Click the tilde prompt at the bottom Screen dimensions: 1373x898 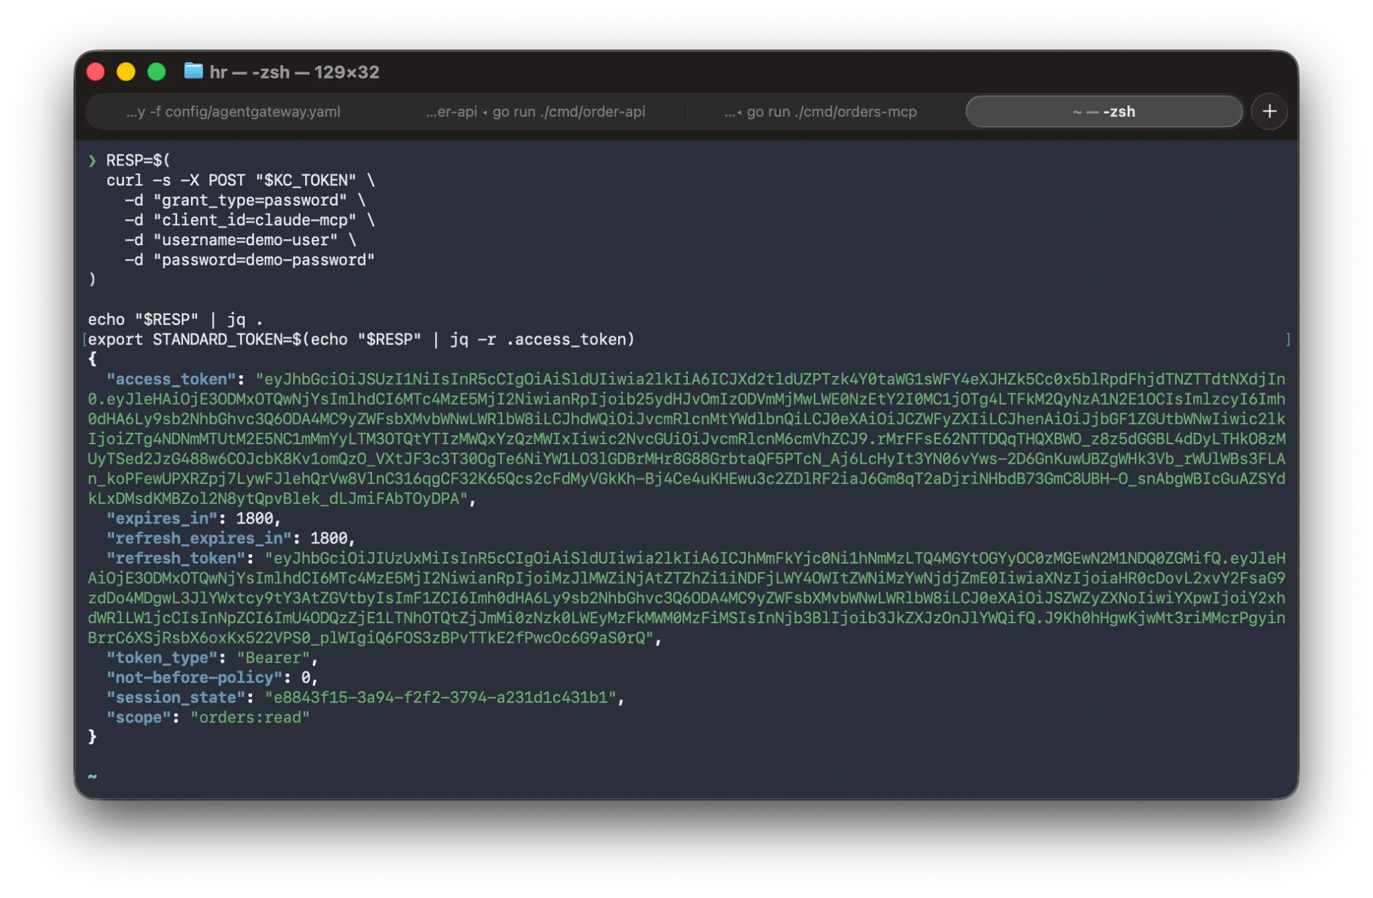click(93, 776)
